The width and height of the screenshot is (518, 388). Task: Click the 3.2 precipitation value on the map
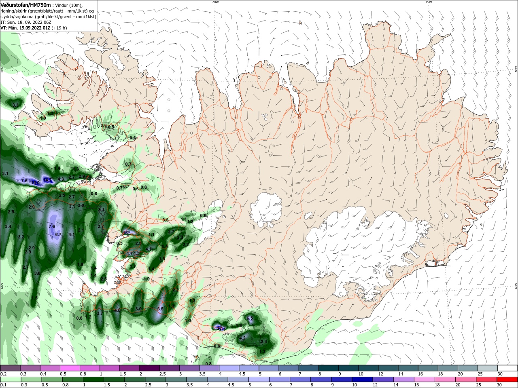(x=21, y=237)
